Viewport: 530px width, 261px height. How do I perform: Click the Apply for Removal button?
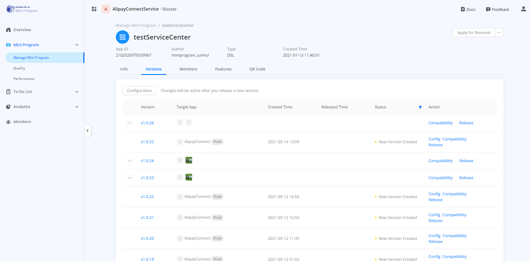point(473,32)
